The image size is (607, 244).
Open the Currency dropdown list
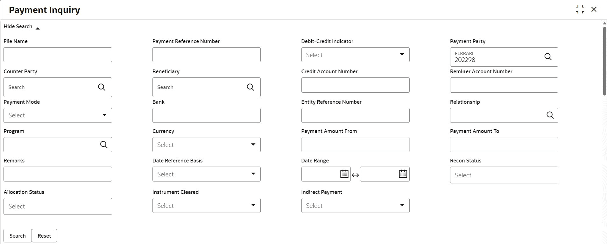tap(206, 145)
